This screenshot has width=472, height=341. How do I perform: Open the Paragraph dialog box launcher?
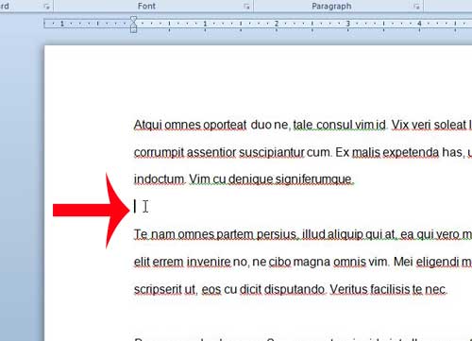(416, 7)
